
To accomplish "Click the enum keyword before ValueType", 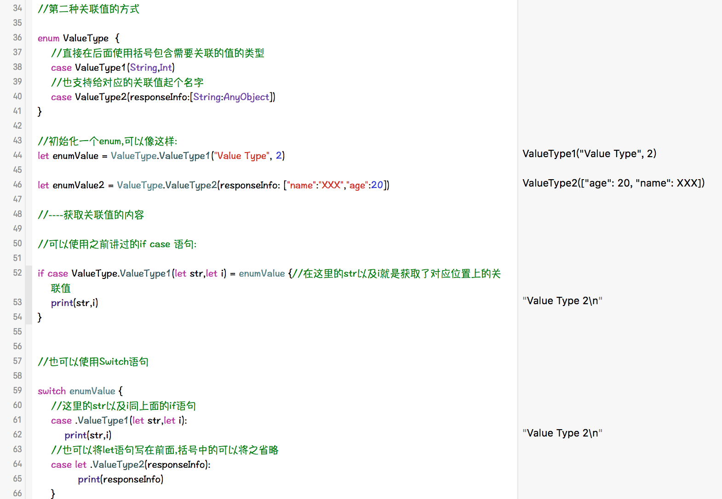I will point(48,38).
